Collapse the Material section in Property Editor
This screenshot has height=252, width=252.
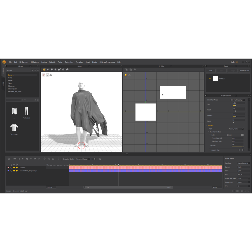pyautogui.click(x=207, y=125)
